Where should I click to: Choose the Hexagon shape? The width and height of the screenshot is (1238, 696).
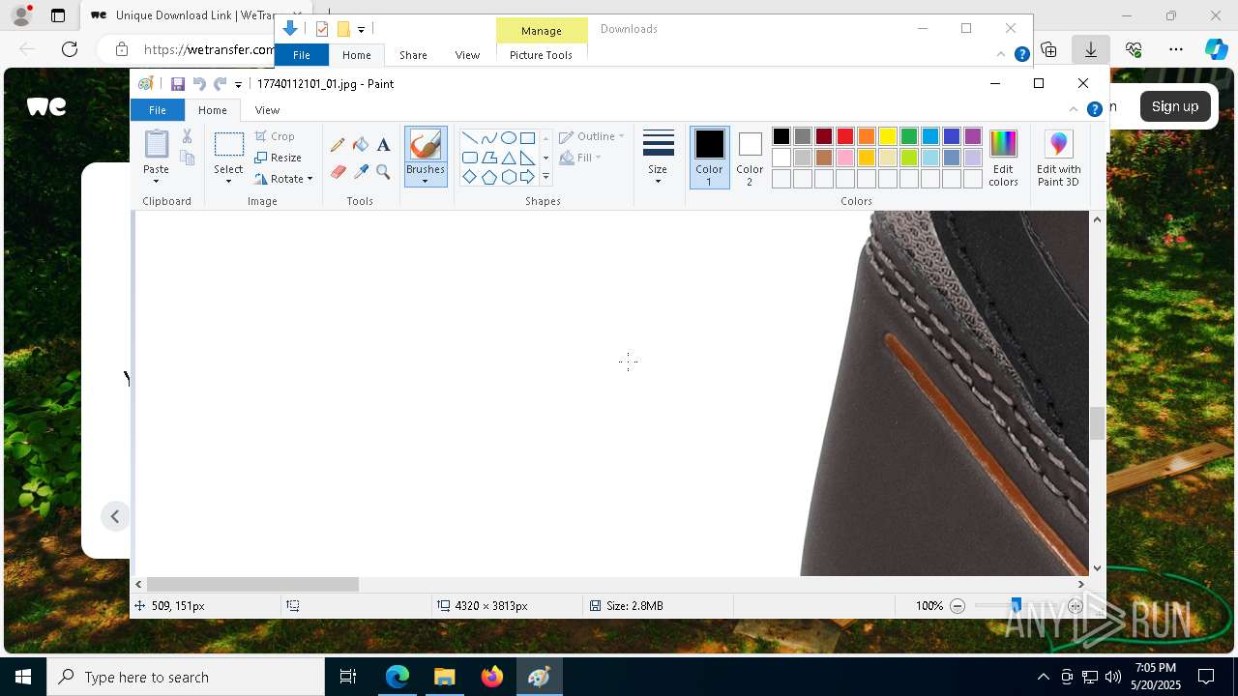508,177
